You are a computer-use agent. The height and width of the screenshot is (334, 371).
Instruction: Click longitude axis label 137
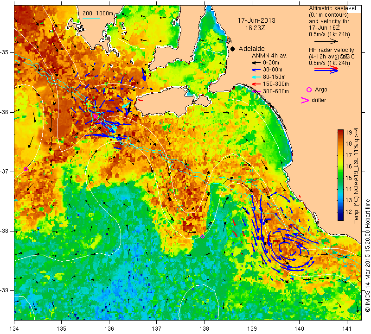click(156, 329)
